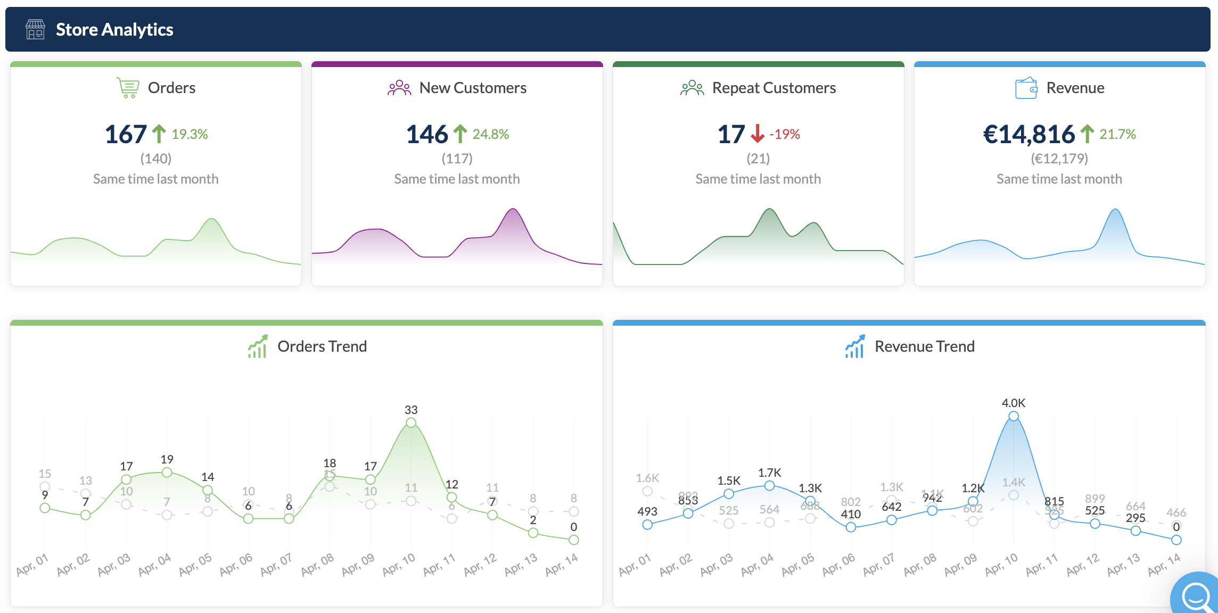Select the 4.0K revenue peak data point
The width and height of the screenshot is (1218, 613).
[1014, 416]
